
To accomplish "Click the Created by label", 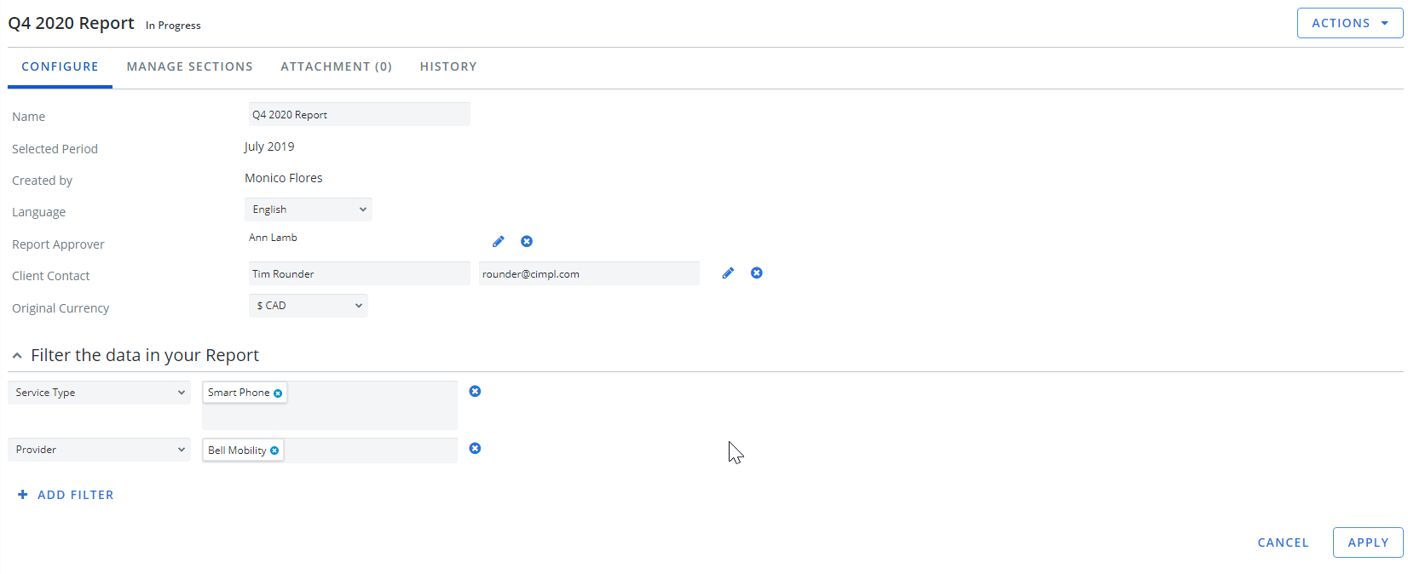I will (x=43, y=181).
